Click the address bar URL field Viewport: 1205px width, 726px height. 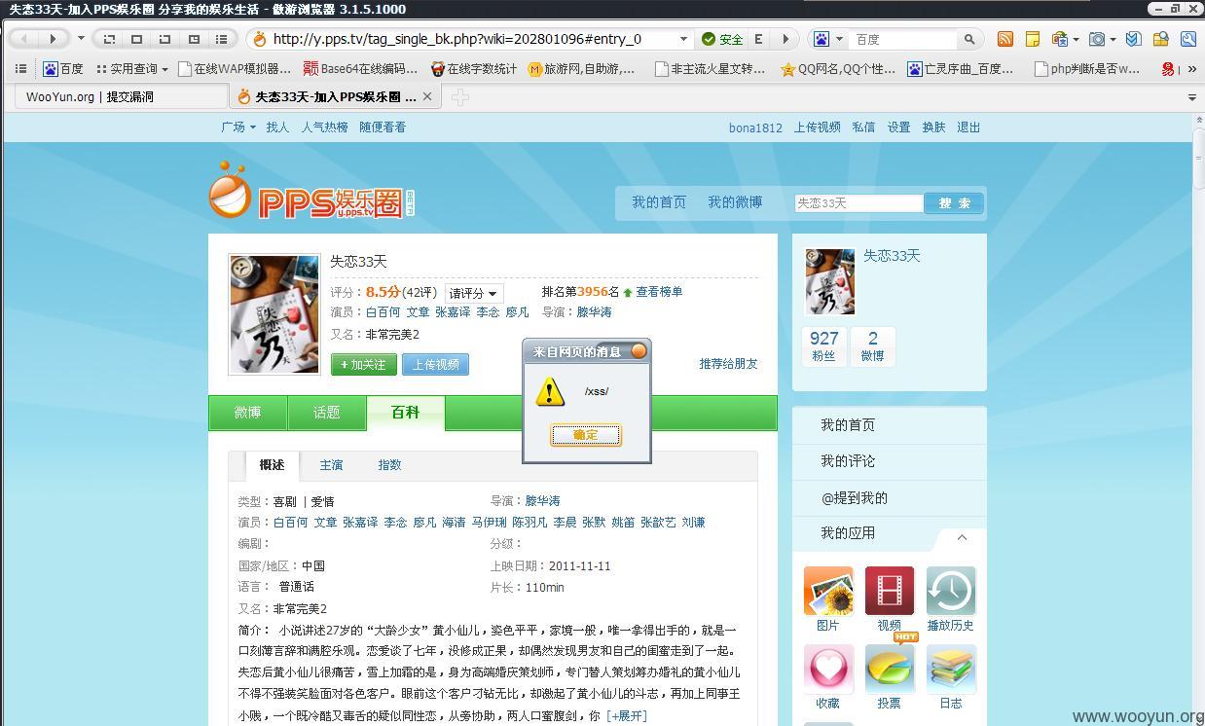[472, 39]
